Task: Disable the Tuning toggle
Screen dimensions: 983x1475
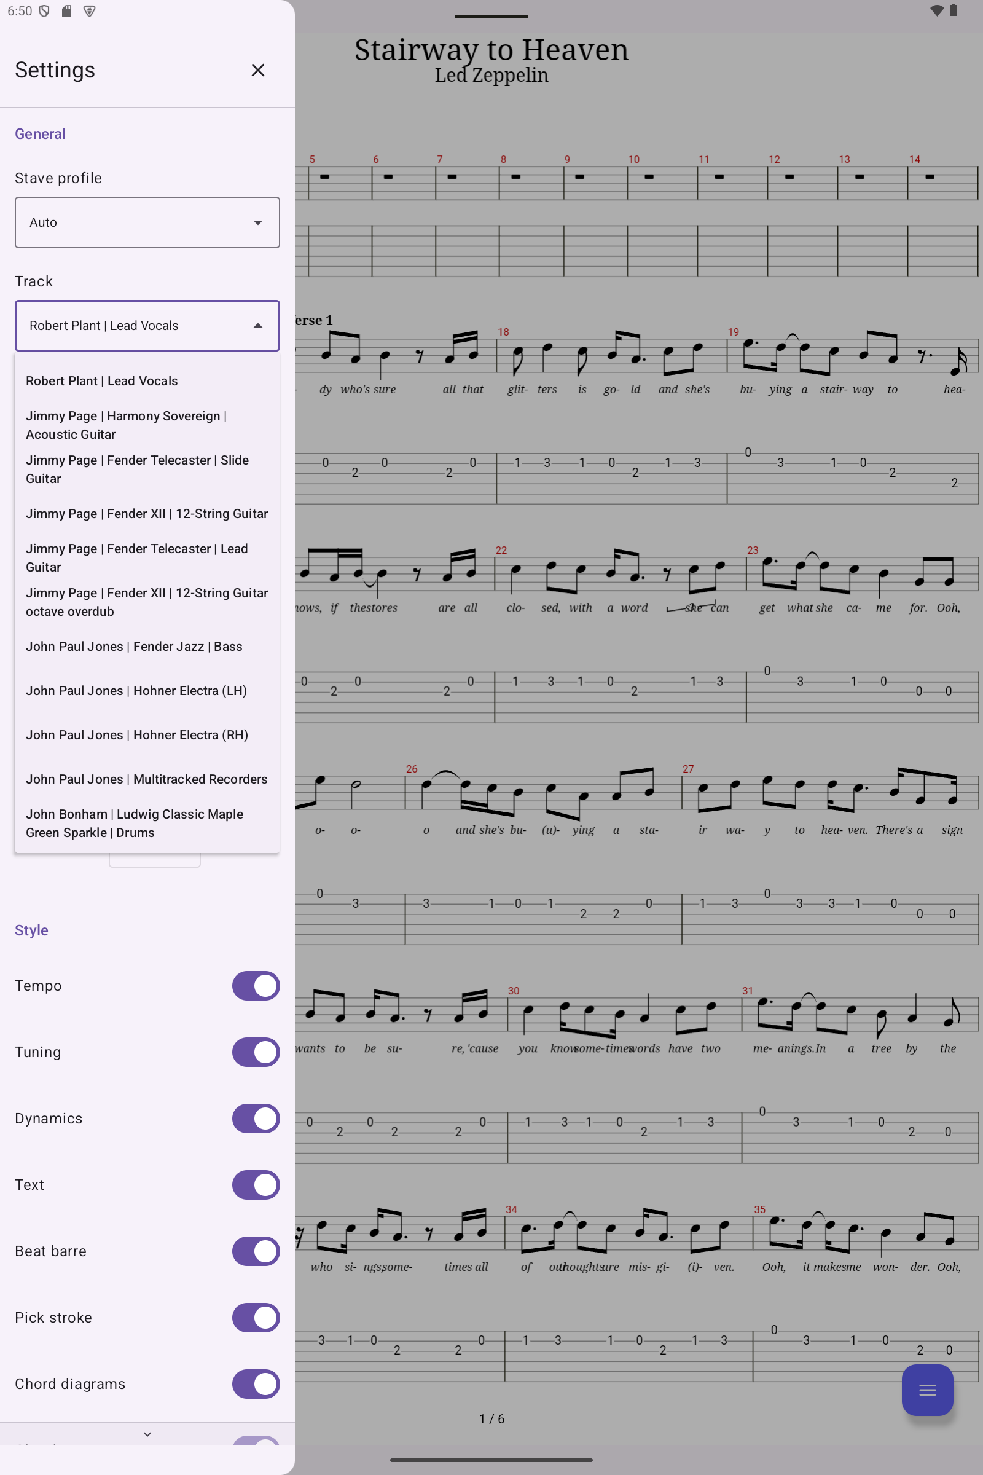Action: (x=255, y=1052)
